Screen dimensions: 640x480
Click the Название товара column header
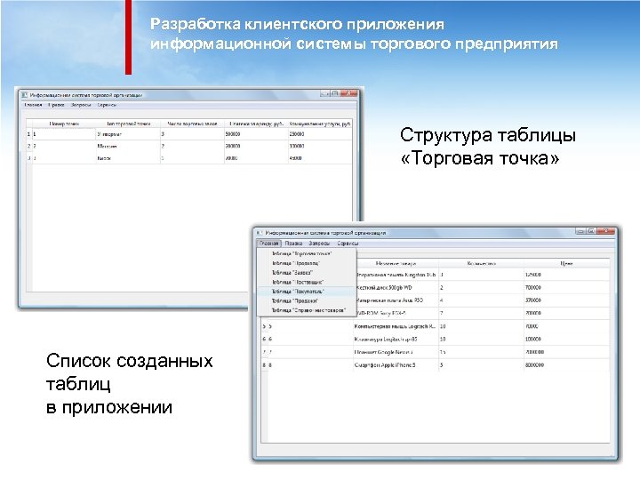pos(396,264)
